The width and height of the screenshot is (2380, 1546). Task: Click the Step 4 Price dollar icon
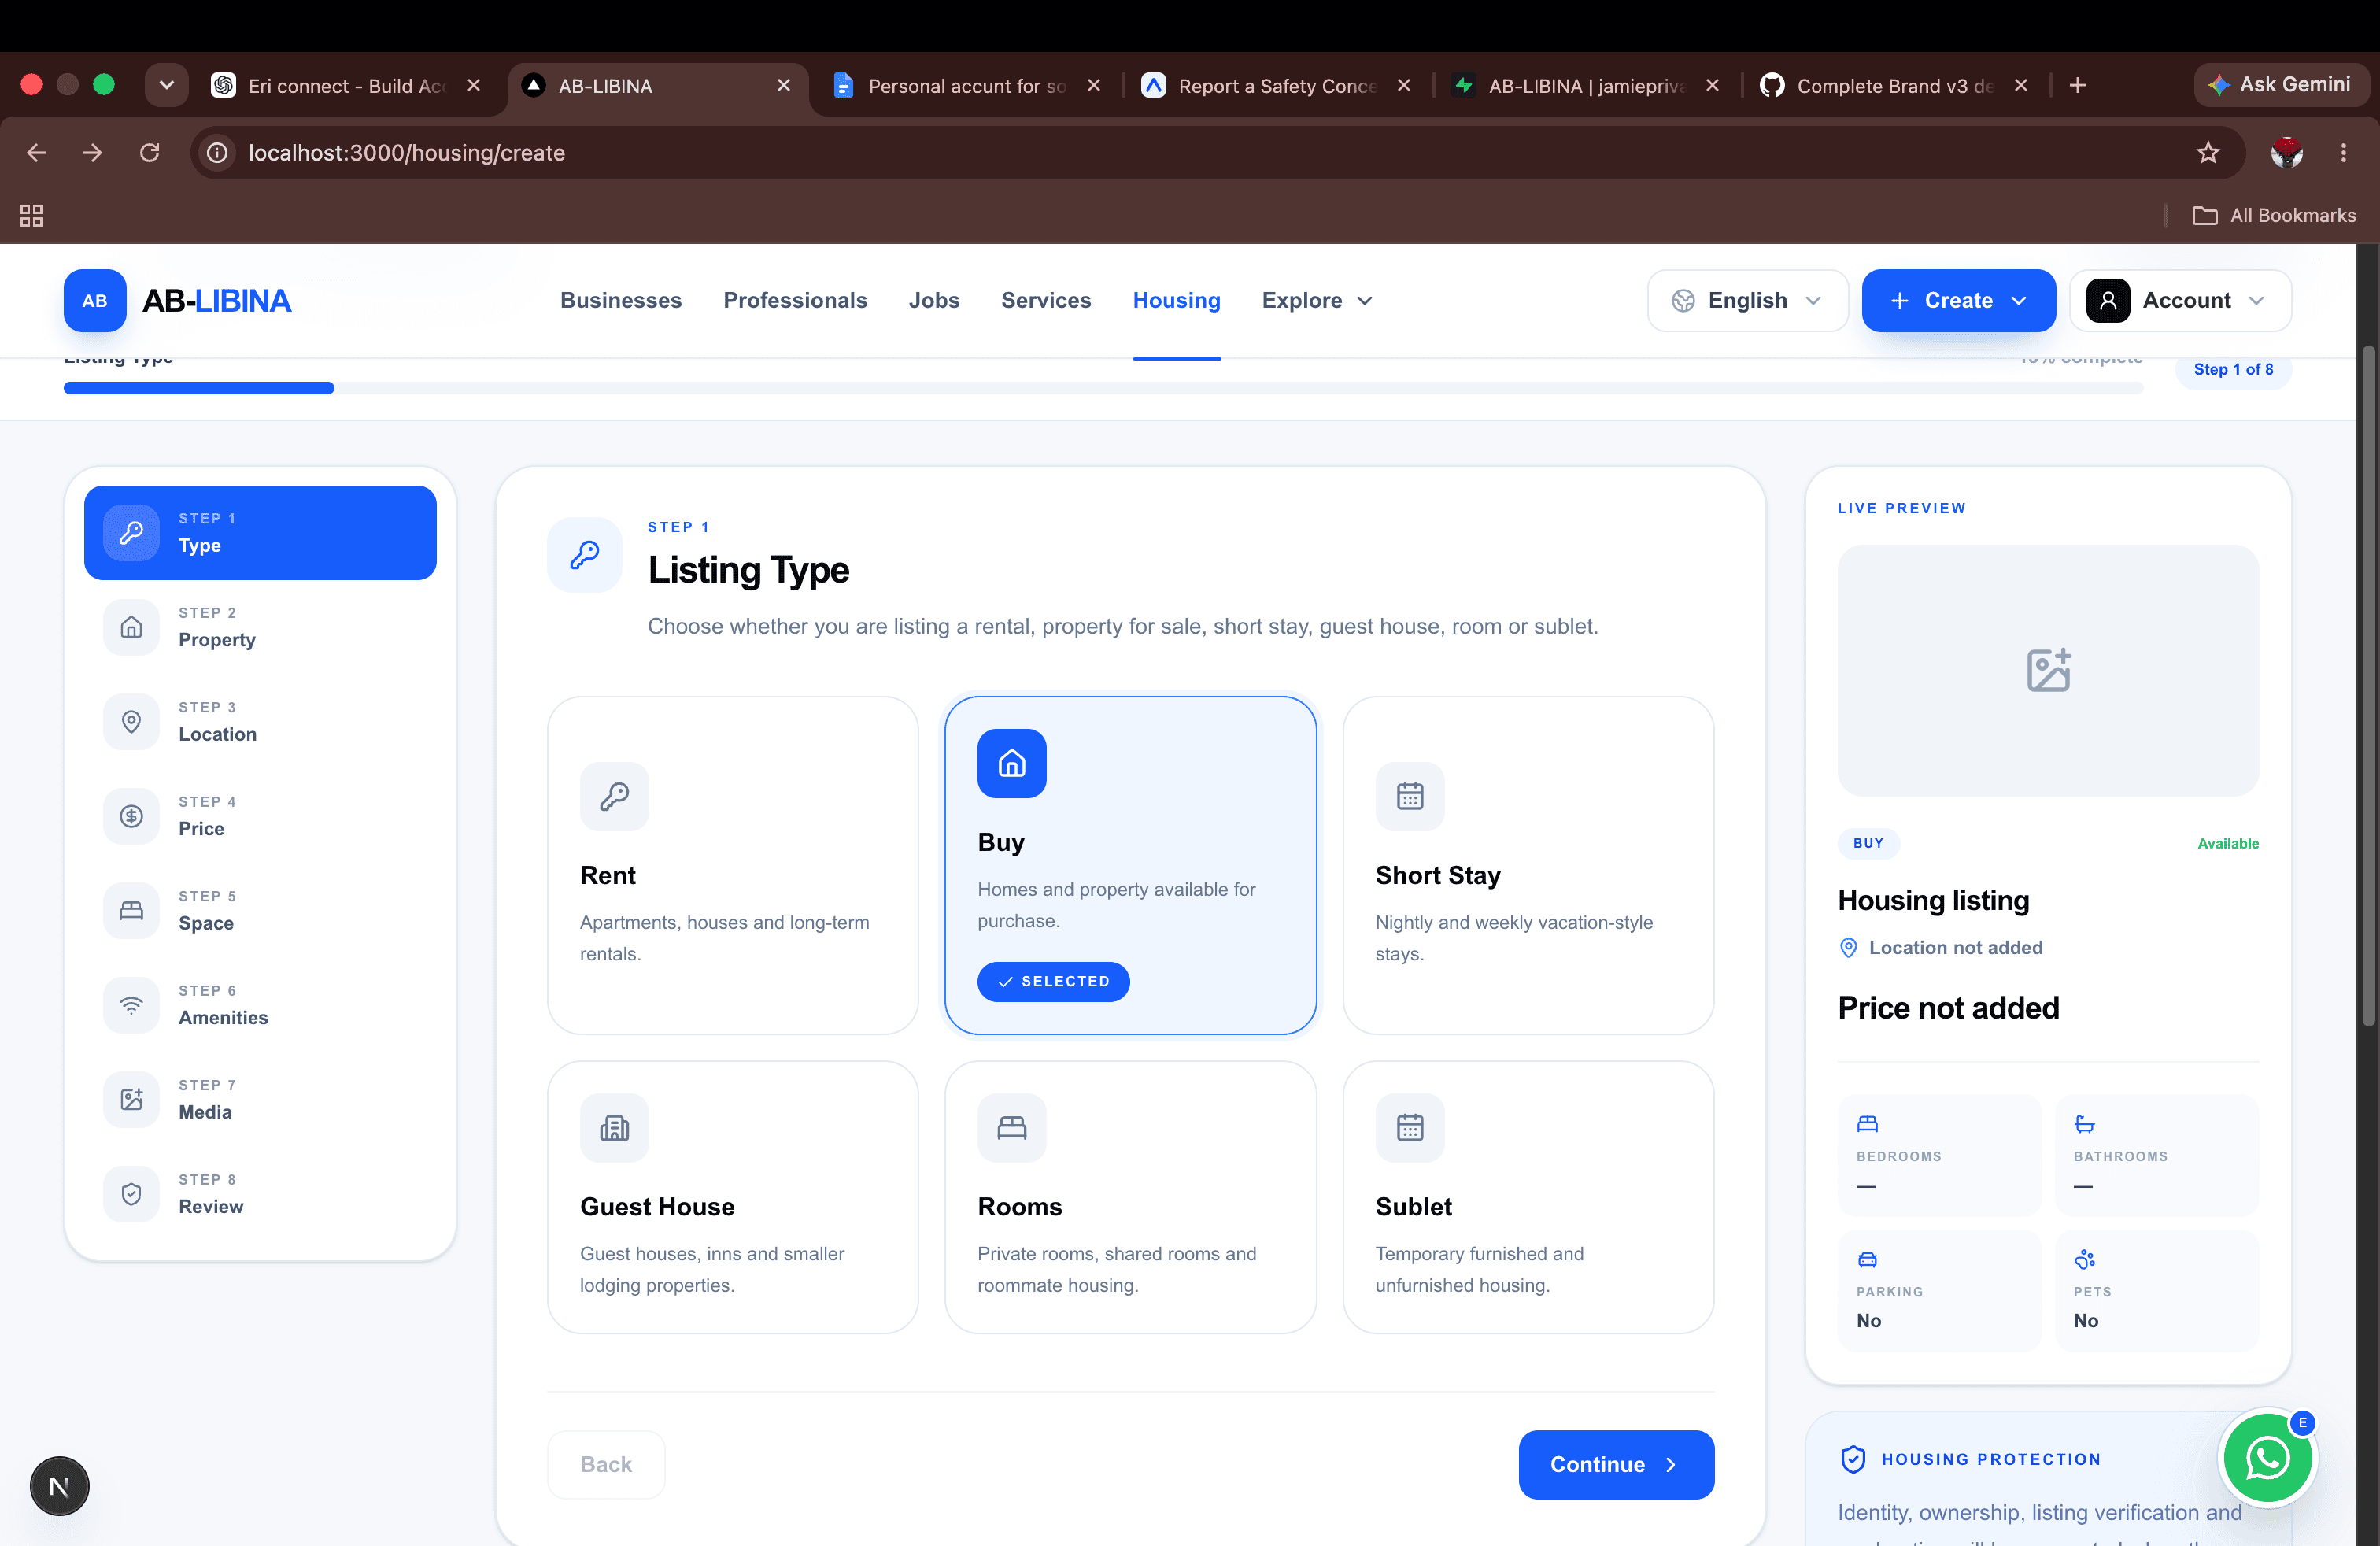131,816
